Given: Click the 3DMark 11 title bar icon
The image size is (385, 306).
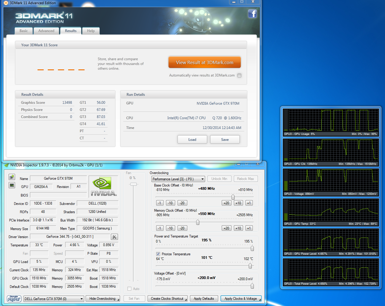Looking at the screenshot, I should [x=6, y=3].
